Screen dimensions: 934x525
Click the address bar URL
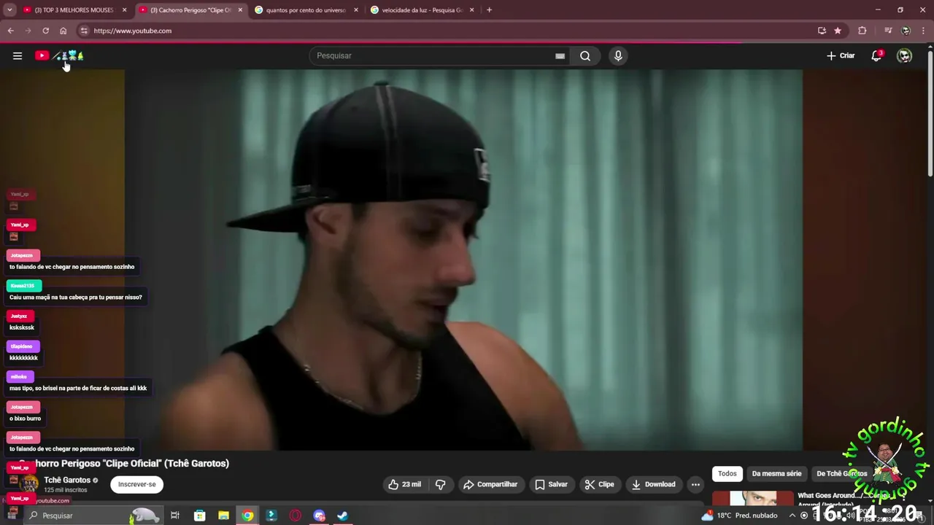point(132,31)
